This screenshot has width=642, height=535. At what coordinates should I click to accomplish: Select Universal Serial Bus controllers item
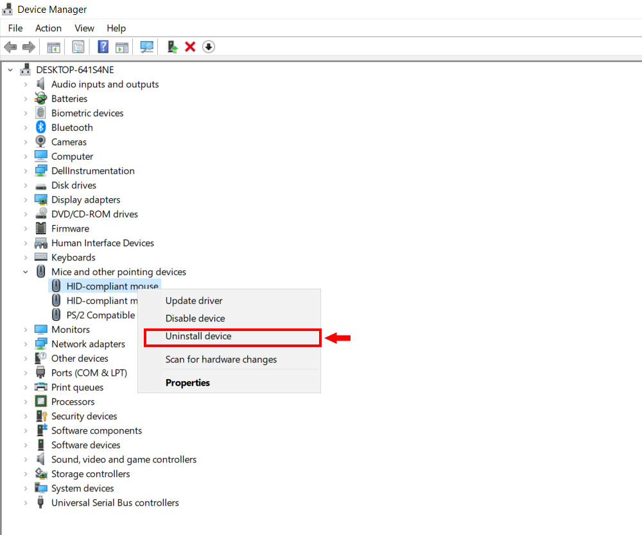[115, 503]
